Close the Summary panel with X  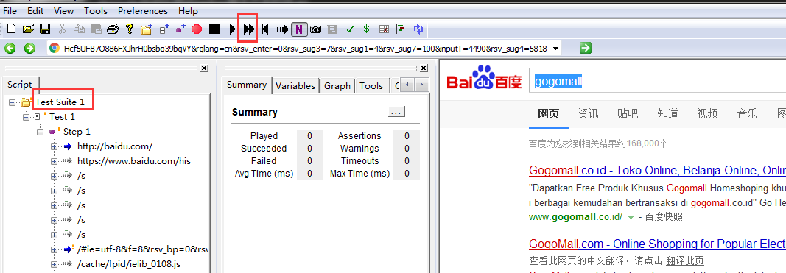424,68
